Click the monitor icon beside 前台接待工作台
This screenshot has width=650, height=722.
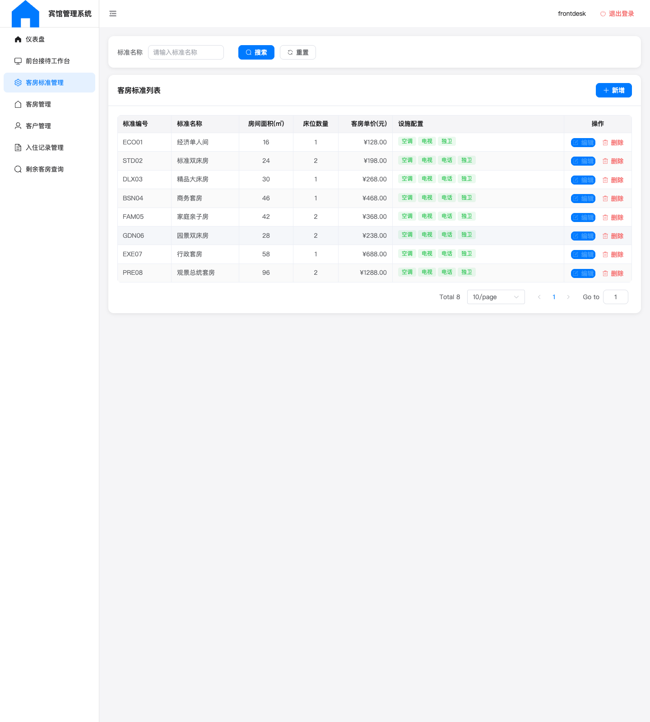[x=18, y=61]
